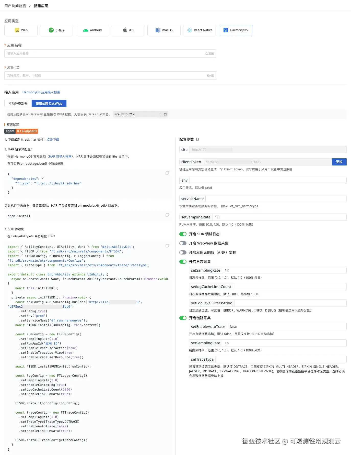
Task: Copy the site DataWay address
Action: pos(166,114)
